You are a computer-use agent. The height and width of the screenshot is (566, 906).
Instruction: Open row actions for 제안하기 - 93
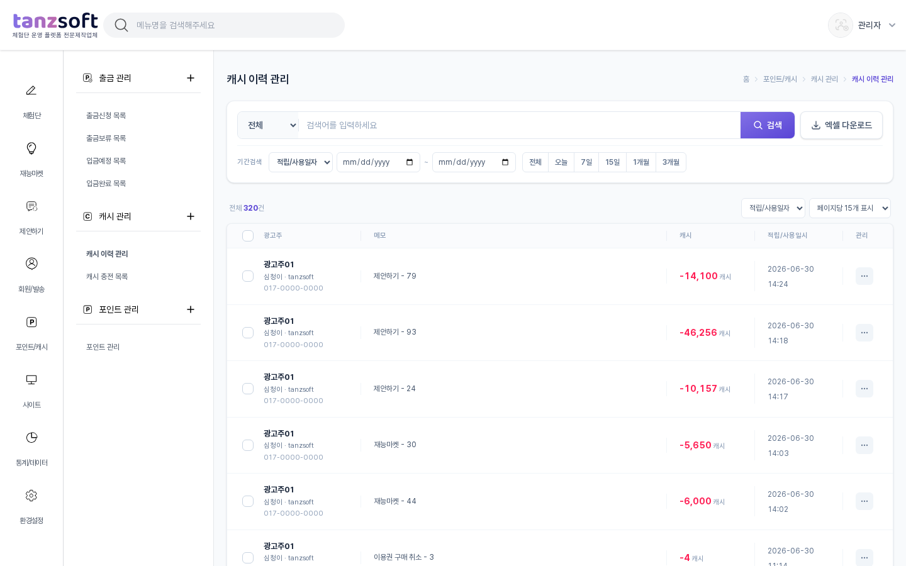(x=864, y=333)
